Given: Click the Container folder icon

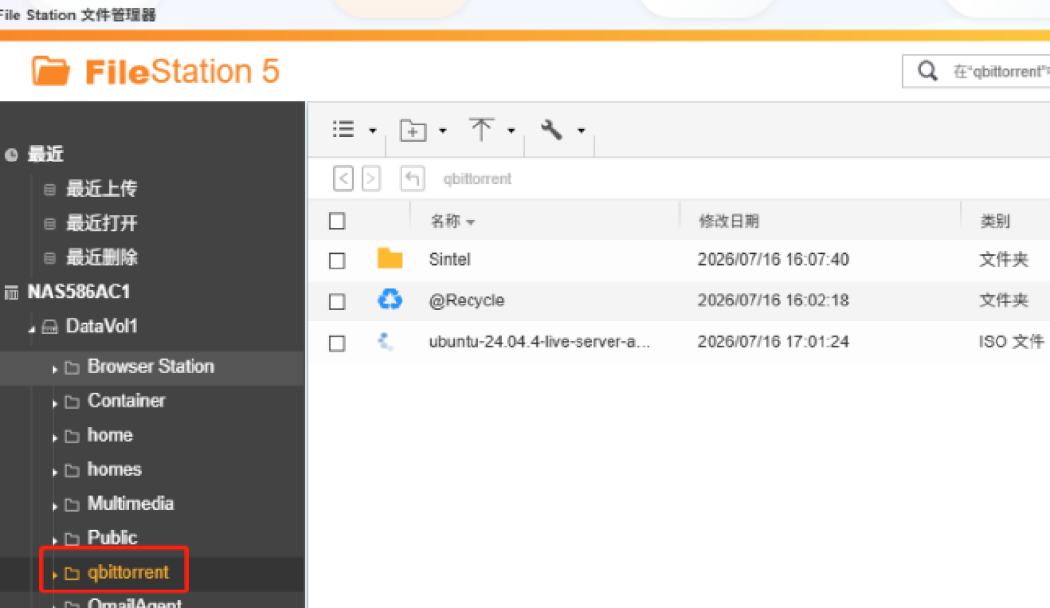Looking at the screenshot, I should pyautogui.click(x=72, y=402).
